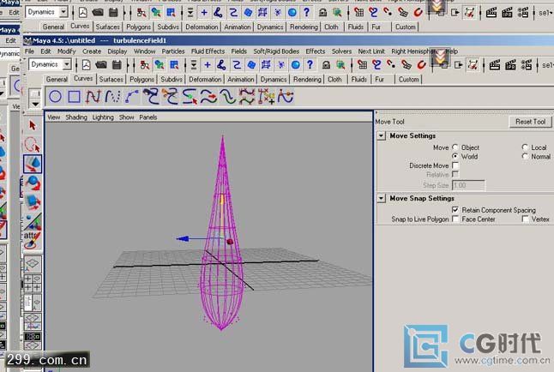Select the Normal move radio button

(x=525, y=156)
